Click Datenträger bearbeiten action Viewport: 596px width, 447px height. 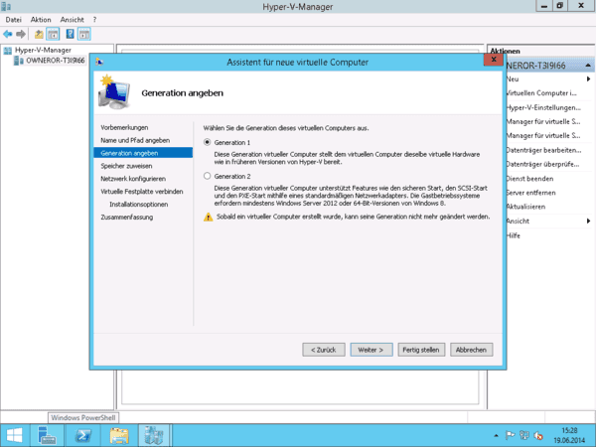544,150
